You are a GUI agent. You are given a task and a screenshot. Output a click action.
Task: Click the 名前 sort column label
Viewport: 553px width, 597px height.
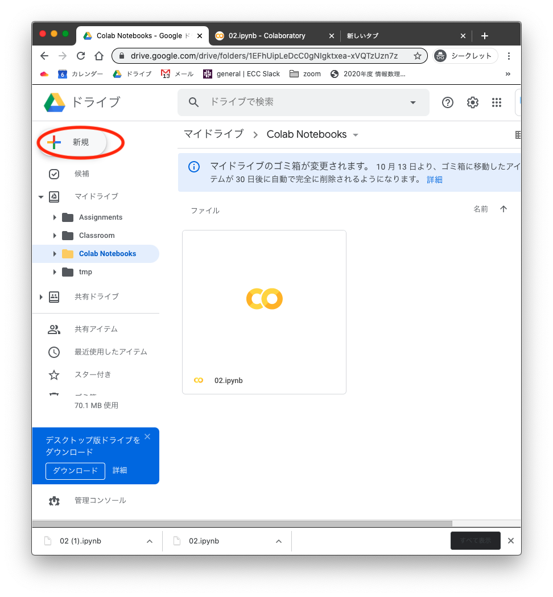click(481, 209)
